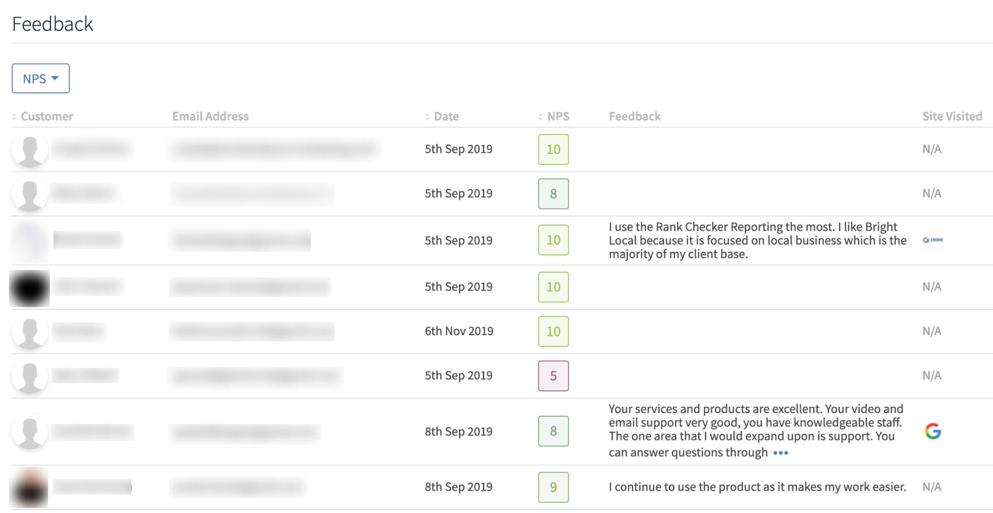Click the avatar beside the score of 5
993x513 pixels.
tap(29, 376)
